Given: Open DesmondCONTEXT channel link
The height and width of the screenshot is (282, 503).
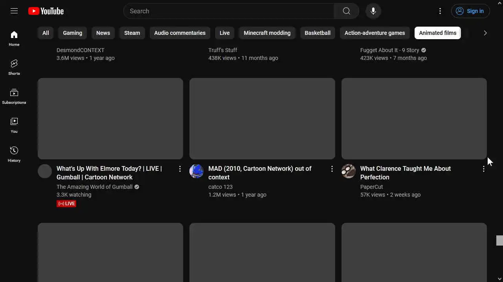Looking at the screenshot, I should 81,50.
